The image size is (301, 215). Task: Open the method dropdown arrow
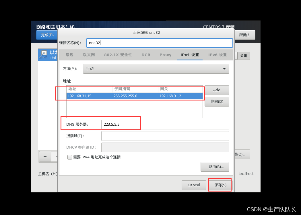[224, 69]
